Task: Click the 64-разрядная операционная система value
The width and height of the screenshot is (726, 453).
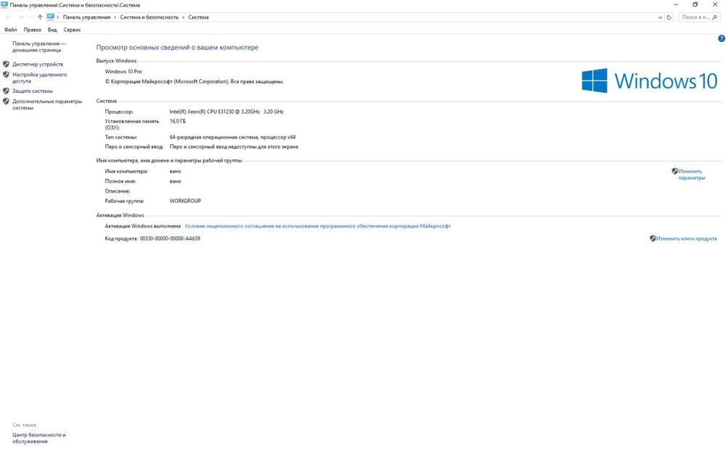Action: (x=232, y=137)
